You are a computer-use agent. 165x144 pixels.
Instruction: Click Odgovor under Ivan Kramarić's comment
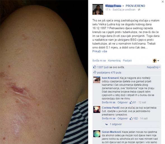122,102
